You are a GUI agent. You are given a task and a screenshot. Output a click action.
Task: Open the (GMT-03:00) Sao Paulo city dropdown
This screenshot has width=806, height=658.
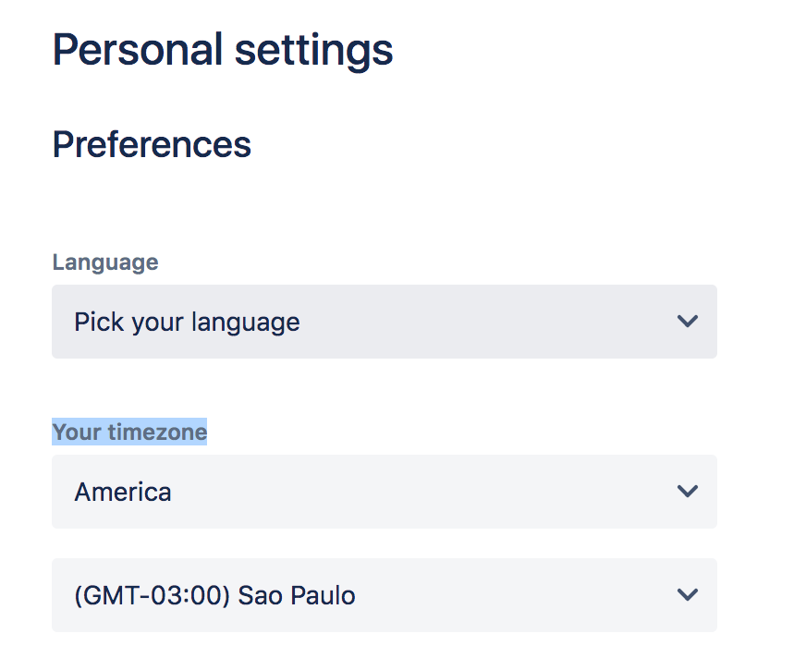[384, 595]
